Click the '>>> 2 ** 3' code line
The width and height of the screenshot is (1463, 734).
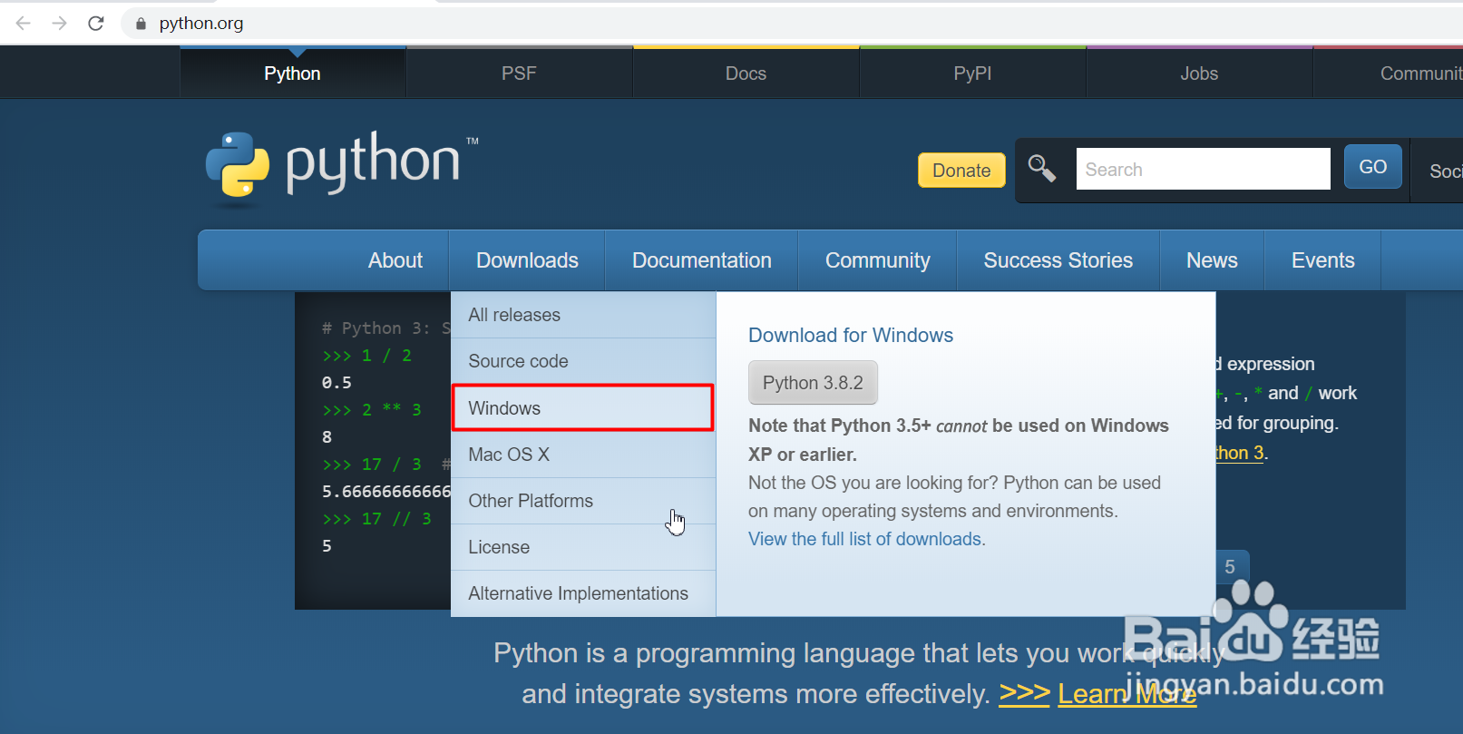[x=372, y=410]
